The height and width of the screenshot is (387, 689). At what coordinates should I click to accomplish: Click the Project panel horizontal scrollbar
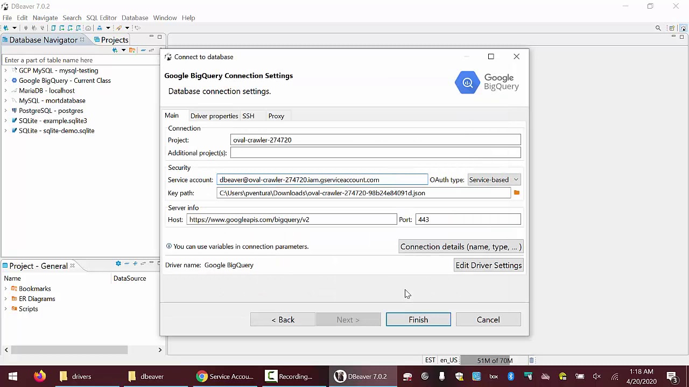[69, 350]
